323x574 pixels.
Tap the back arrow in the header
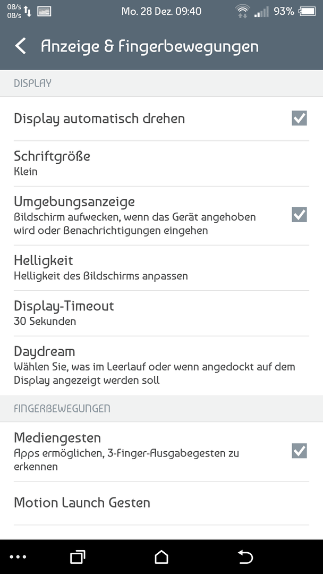pyautogui.click(x=21, y=46)
